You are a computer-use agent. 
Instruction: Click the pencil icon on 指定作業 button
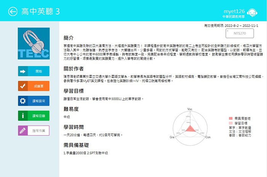(23, 131)
